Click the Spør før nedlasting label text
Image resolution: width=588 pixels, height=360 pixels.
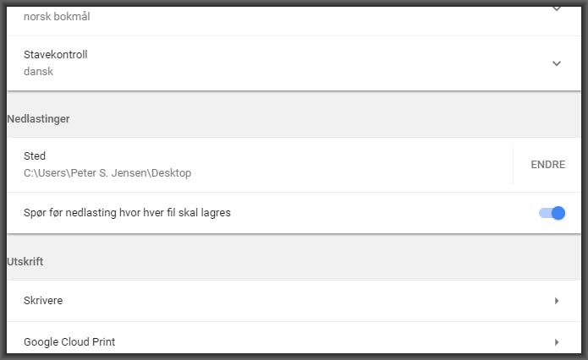tap(127, 213)
